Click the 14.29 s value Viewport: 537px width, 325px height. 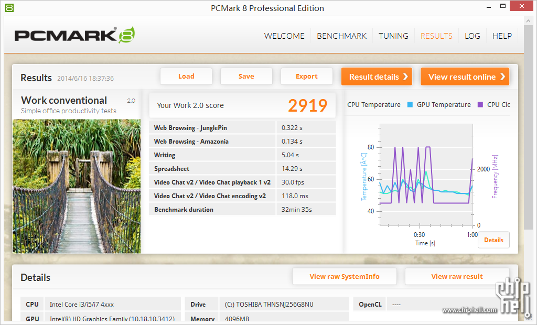click(292, 169)
